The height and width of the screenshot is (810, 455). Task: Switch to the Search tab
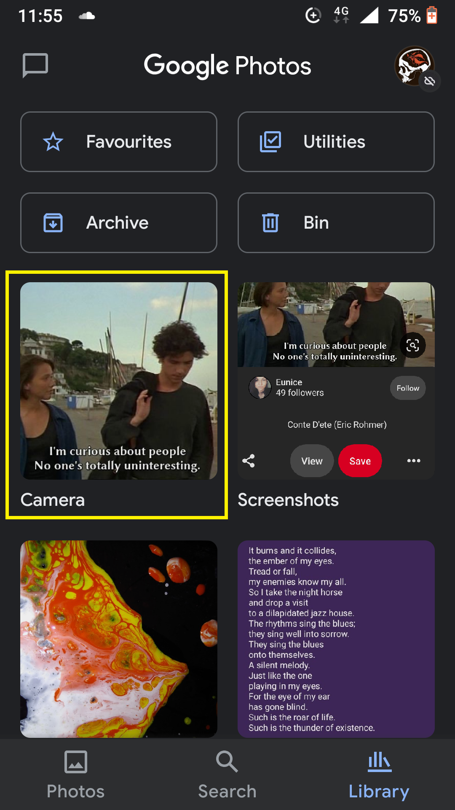[227, 775]
